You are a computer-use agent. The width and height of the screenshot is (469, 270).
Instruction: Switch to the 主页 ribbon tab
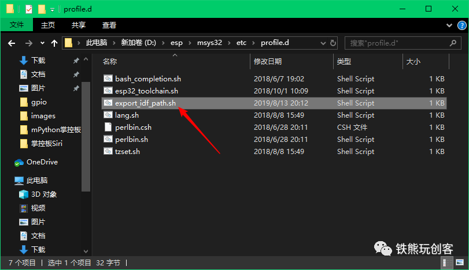pyautogui.click(x=48, y=25)
